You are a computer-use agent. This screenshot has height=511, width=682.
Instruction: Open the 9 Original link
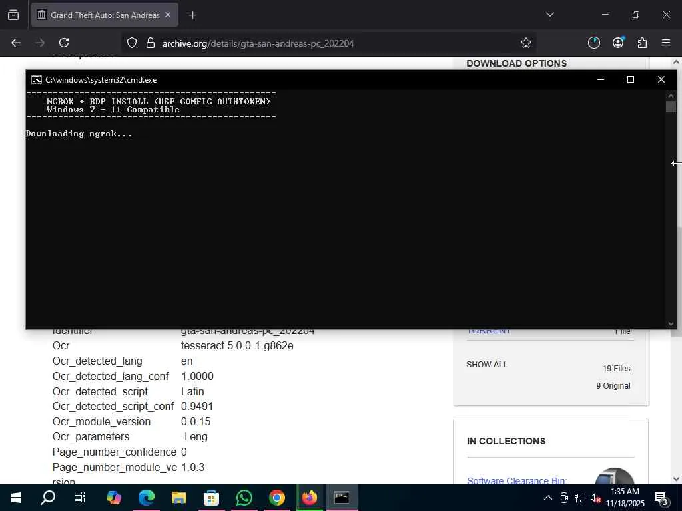(613, 386)
